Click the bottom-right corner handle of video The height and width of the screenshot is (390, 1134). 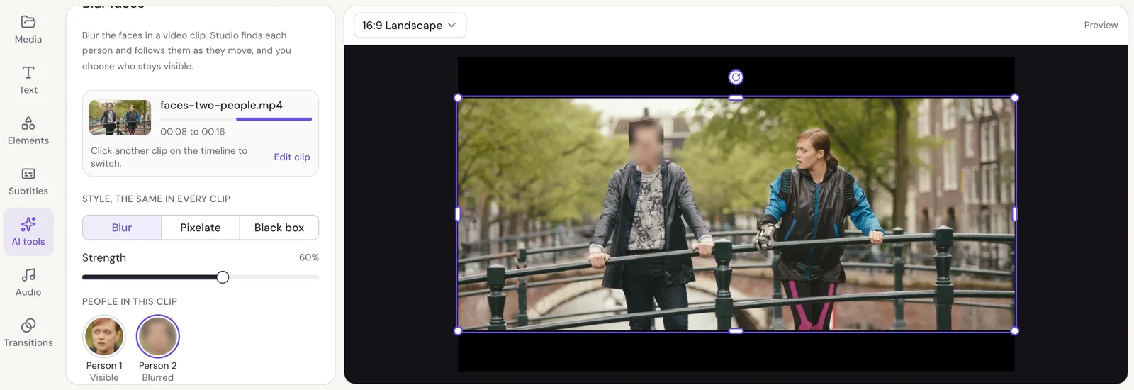pyautogui.click(x=1015, y=331)
